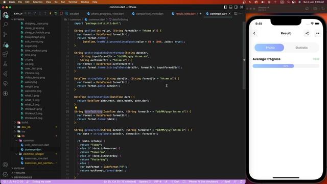The width and height of the screenshot is (327, 184).
Task: Collapse the lib folder
Action: click(x=23, y=136)
